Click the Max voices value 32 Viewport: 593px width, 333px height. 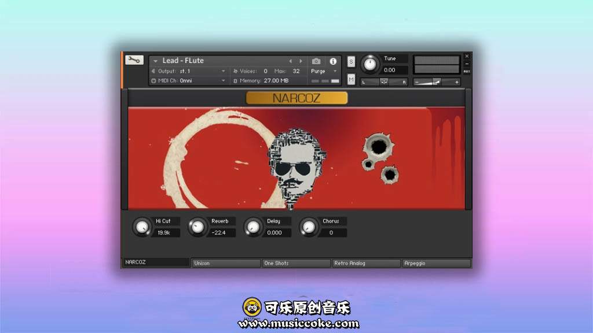296,71
